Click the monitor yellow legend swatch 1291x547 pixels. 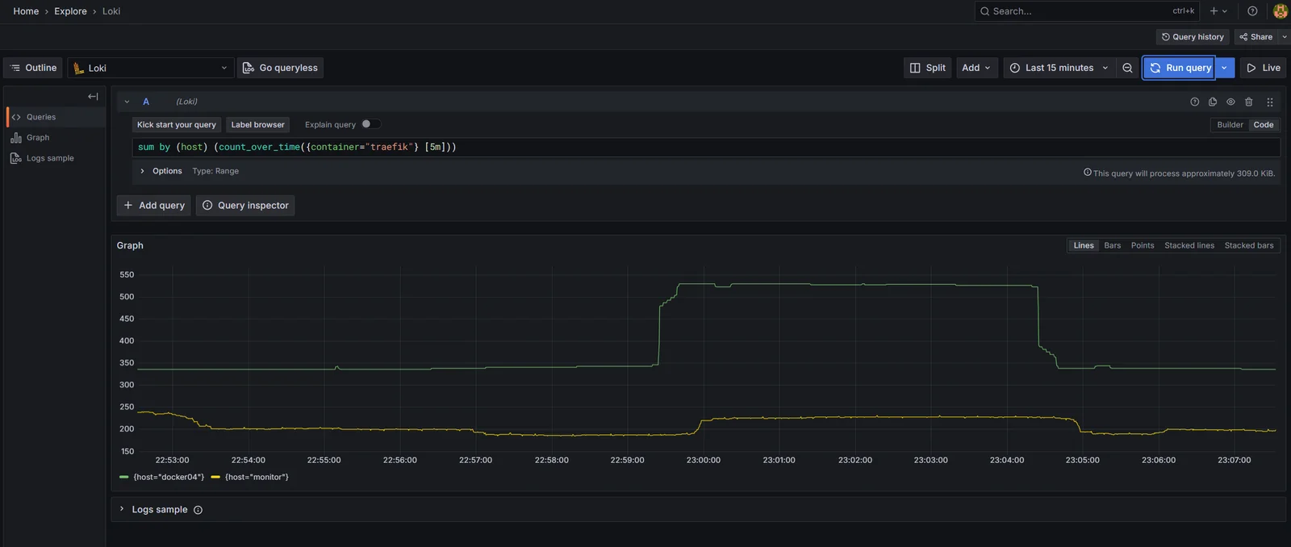coord(215,478)
